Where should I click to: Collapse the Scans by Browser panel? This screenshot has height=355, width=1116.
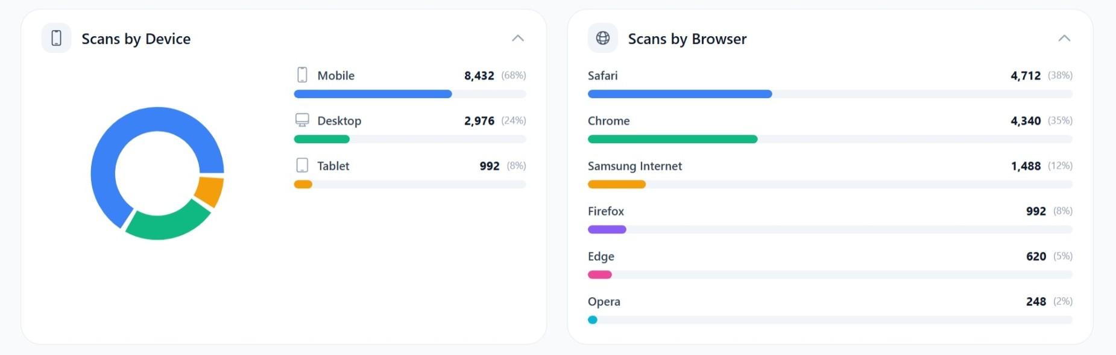pos(1063,38)
